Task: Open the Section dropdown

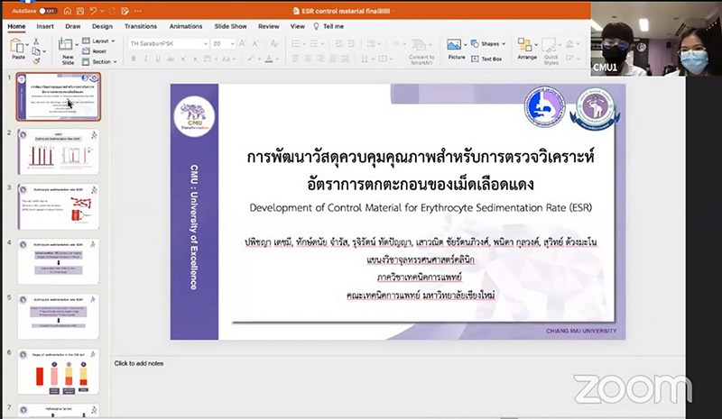Action: [x=99, y=61]
